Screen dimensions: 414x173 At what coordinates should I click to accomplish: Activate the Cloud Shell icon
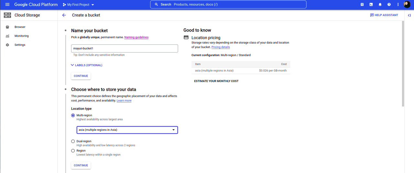(x=371, y=5)
